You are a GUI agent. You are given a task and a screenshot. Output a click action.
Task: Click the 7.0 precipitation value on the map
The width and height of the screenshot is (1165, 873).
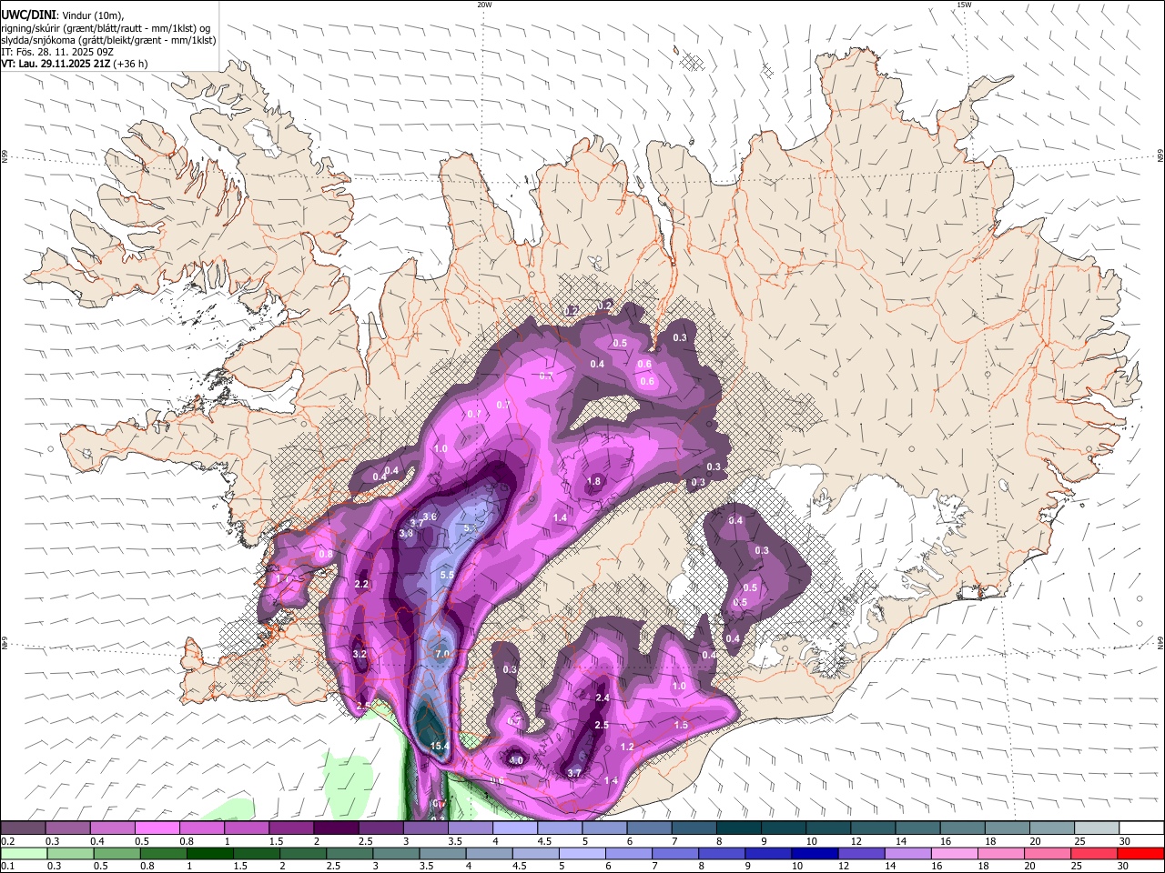click(443, 654)
